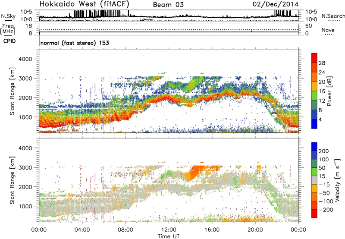Select the '-50' velocity colorbar label
This screenshot has width=345, height=239.
pyautogui.click(x=324, y=193)
